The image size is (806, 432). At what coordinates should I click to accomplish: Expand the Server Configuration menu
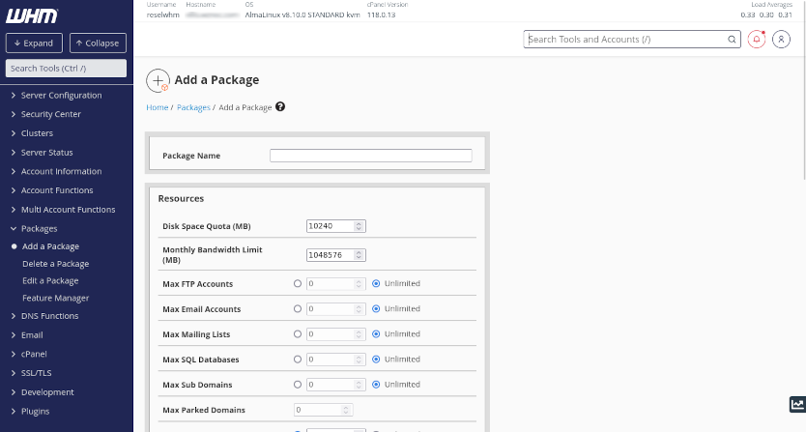point(61,96)
